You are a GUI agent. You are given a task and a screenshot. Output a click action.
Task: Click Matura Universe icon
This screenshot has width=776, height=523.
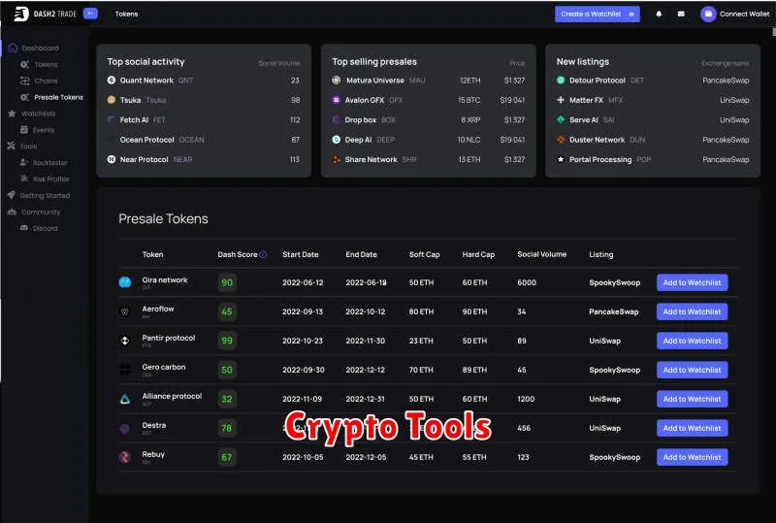pos(336,81)
